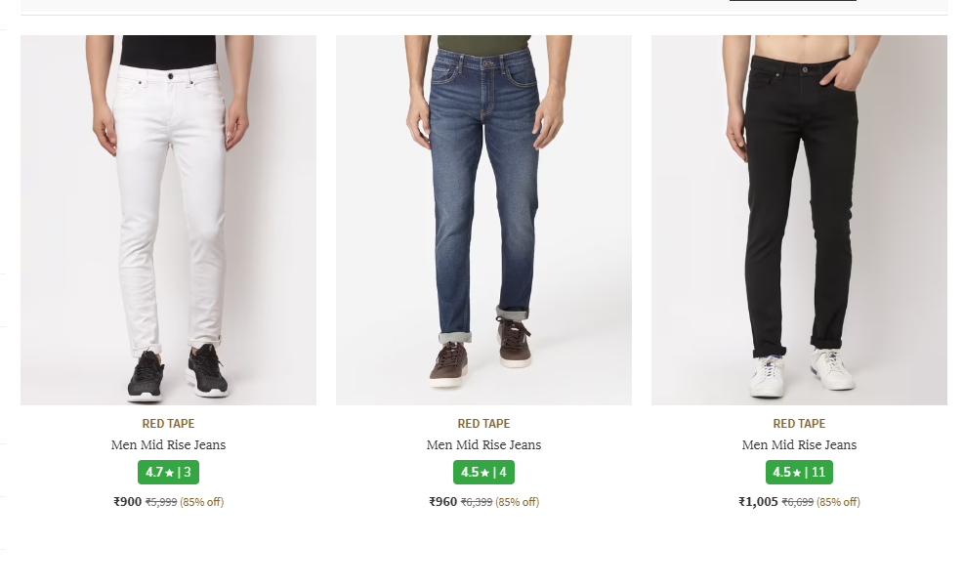Open Men Mid Rise Jeans title priced ₹1,005

point(799,445)
